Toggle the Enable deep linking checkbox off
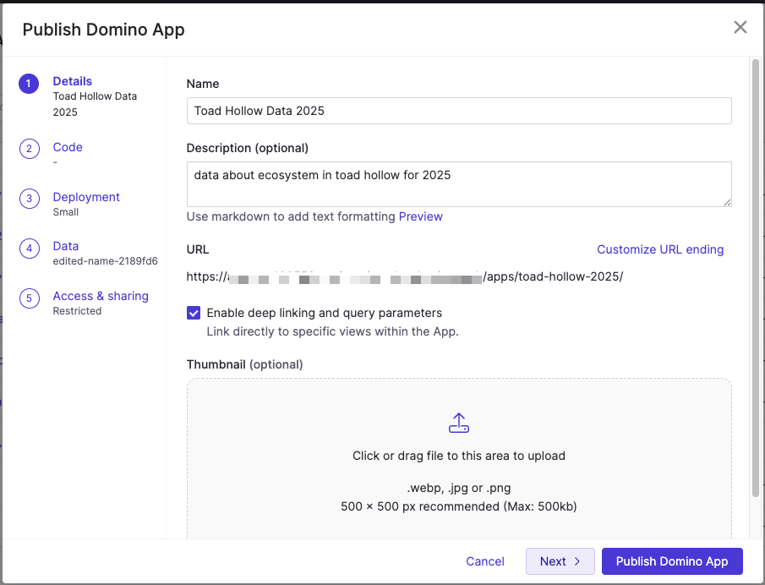The image size is (765, 585). [194, 313]
